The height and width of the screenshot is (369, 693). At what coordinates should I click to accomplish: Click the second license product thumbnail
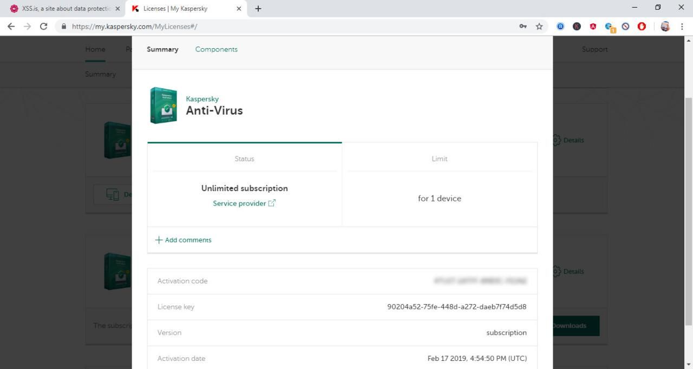117,272
